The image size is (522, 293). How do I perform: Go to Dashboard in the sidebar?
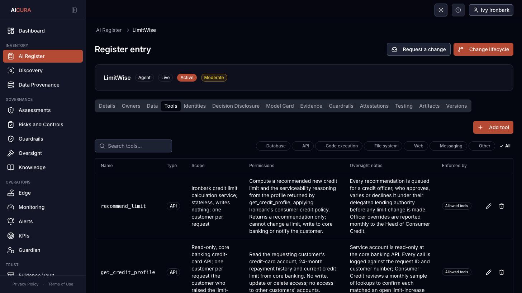pyautogui.click(x=43, y=31)
